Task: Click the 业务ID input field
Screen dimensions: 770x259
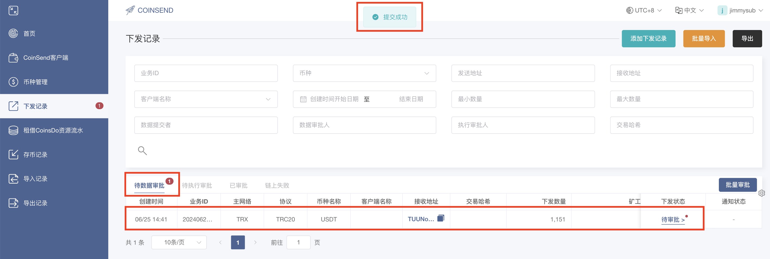Action: pos(206,73)
